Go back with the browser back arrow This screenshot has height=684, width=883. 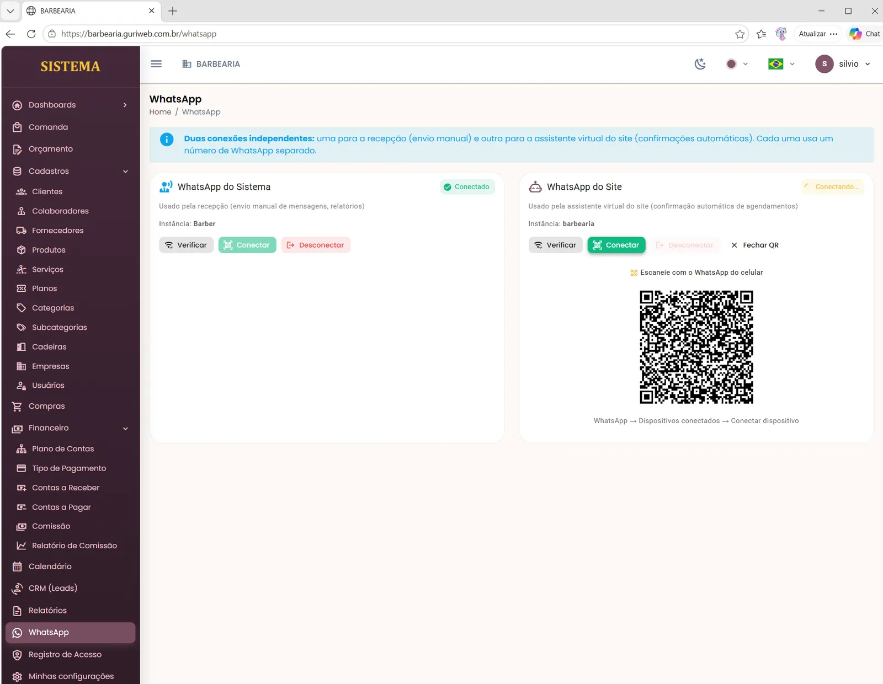(x=10, y=34)
